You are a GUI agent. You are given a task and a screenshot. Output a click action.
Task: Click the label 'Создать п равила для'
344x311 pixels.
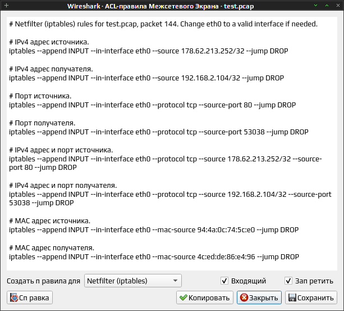point(43,281)
